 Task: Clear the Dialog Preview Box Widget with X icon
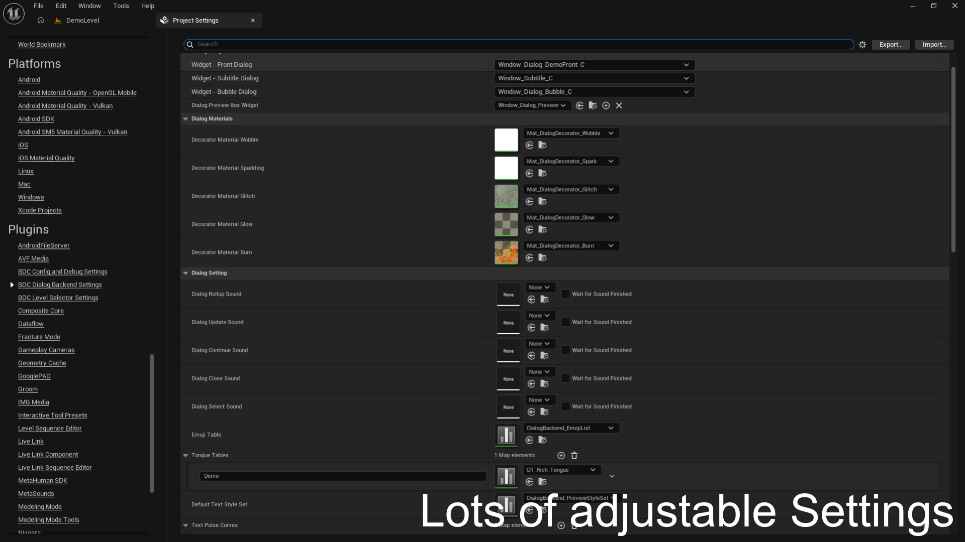click(619, 105)
